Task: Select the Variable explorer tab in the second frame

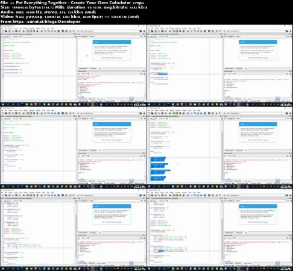Action: (x=228, y=69)
